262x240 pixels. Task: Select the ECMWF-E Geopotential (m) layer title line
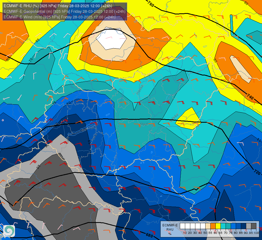click(64, 11)
